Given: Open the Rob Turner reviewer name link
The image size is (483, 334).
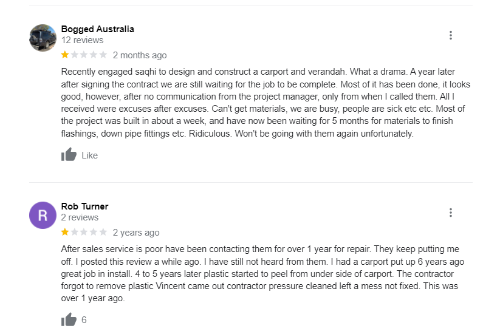Looking at the screenshot, I should click(x=84, y=206).
